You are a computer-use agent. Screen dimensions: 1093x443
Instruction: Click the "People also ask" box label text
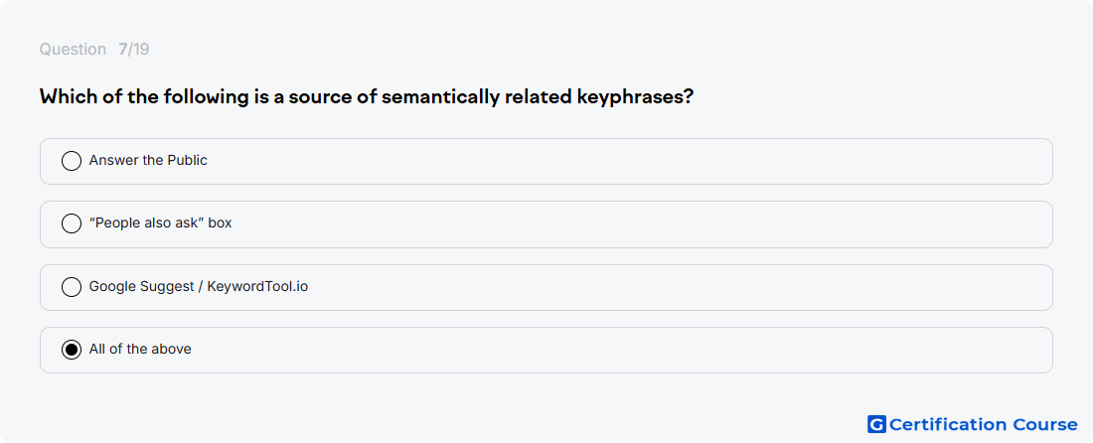[160, 223]
